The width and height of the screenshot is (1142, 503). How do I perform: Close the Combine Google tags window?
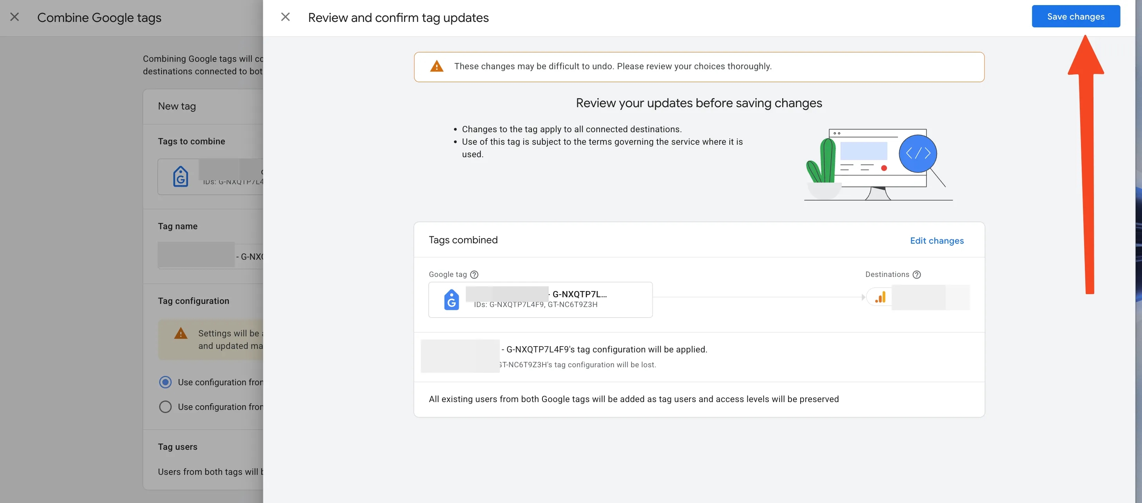click(x=14, y=17)
